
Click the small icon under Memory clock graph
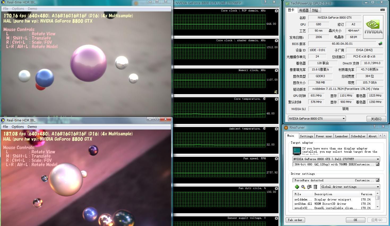click(276, 92)
